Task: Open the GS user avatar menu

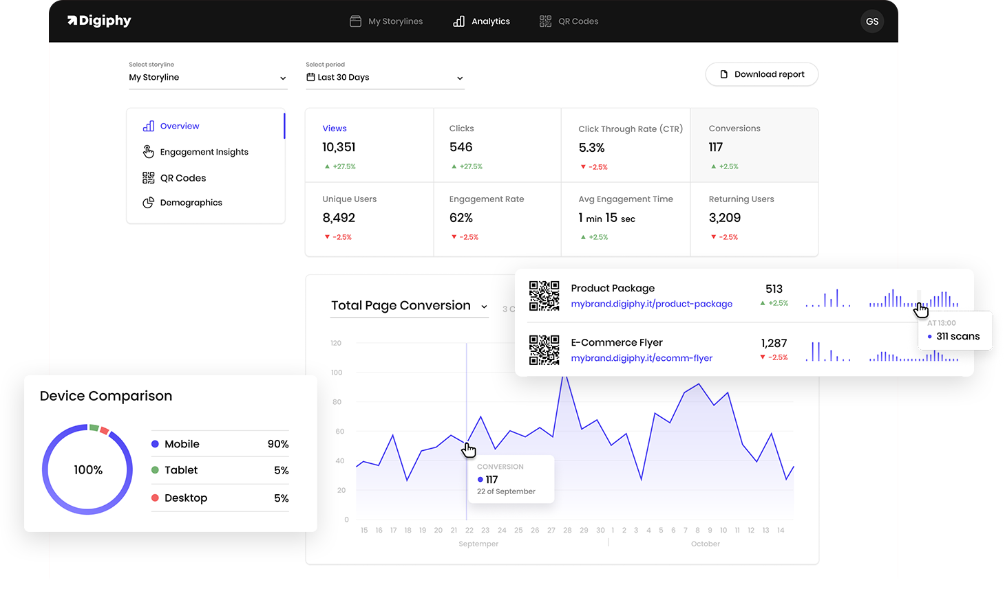Action: tap(872, 21)
